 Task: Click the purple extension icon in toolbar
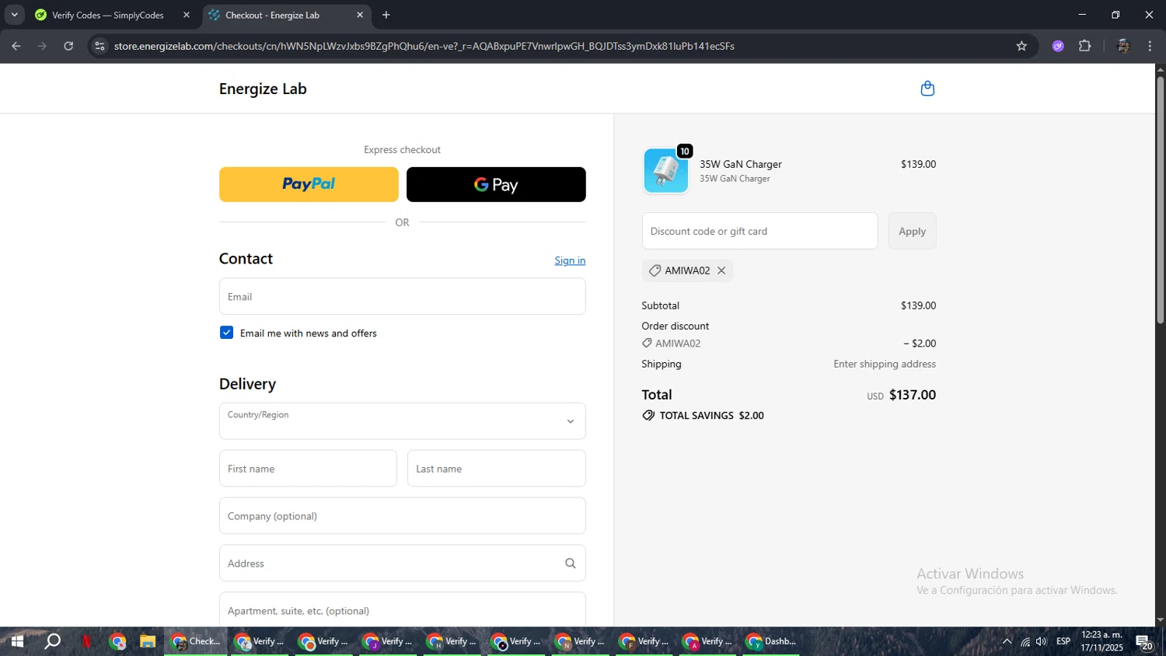(x=1058, y=46)
